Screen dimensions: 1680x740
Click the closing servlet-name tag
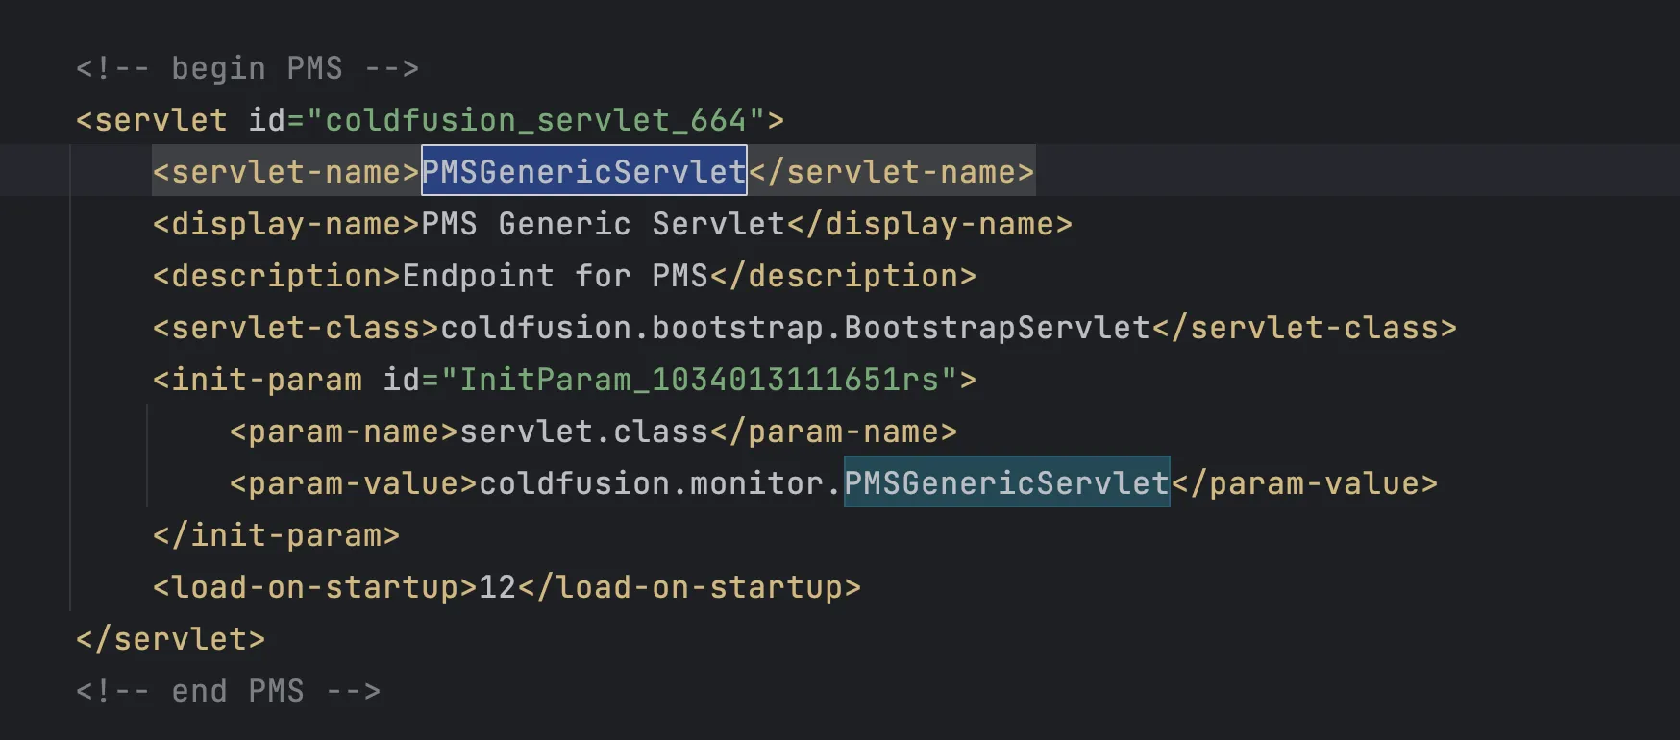891,171
